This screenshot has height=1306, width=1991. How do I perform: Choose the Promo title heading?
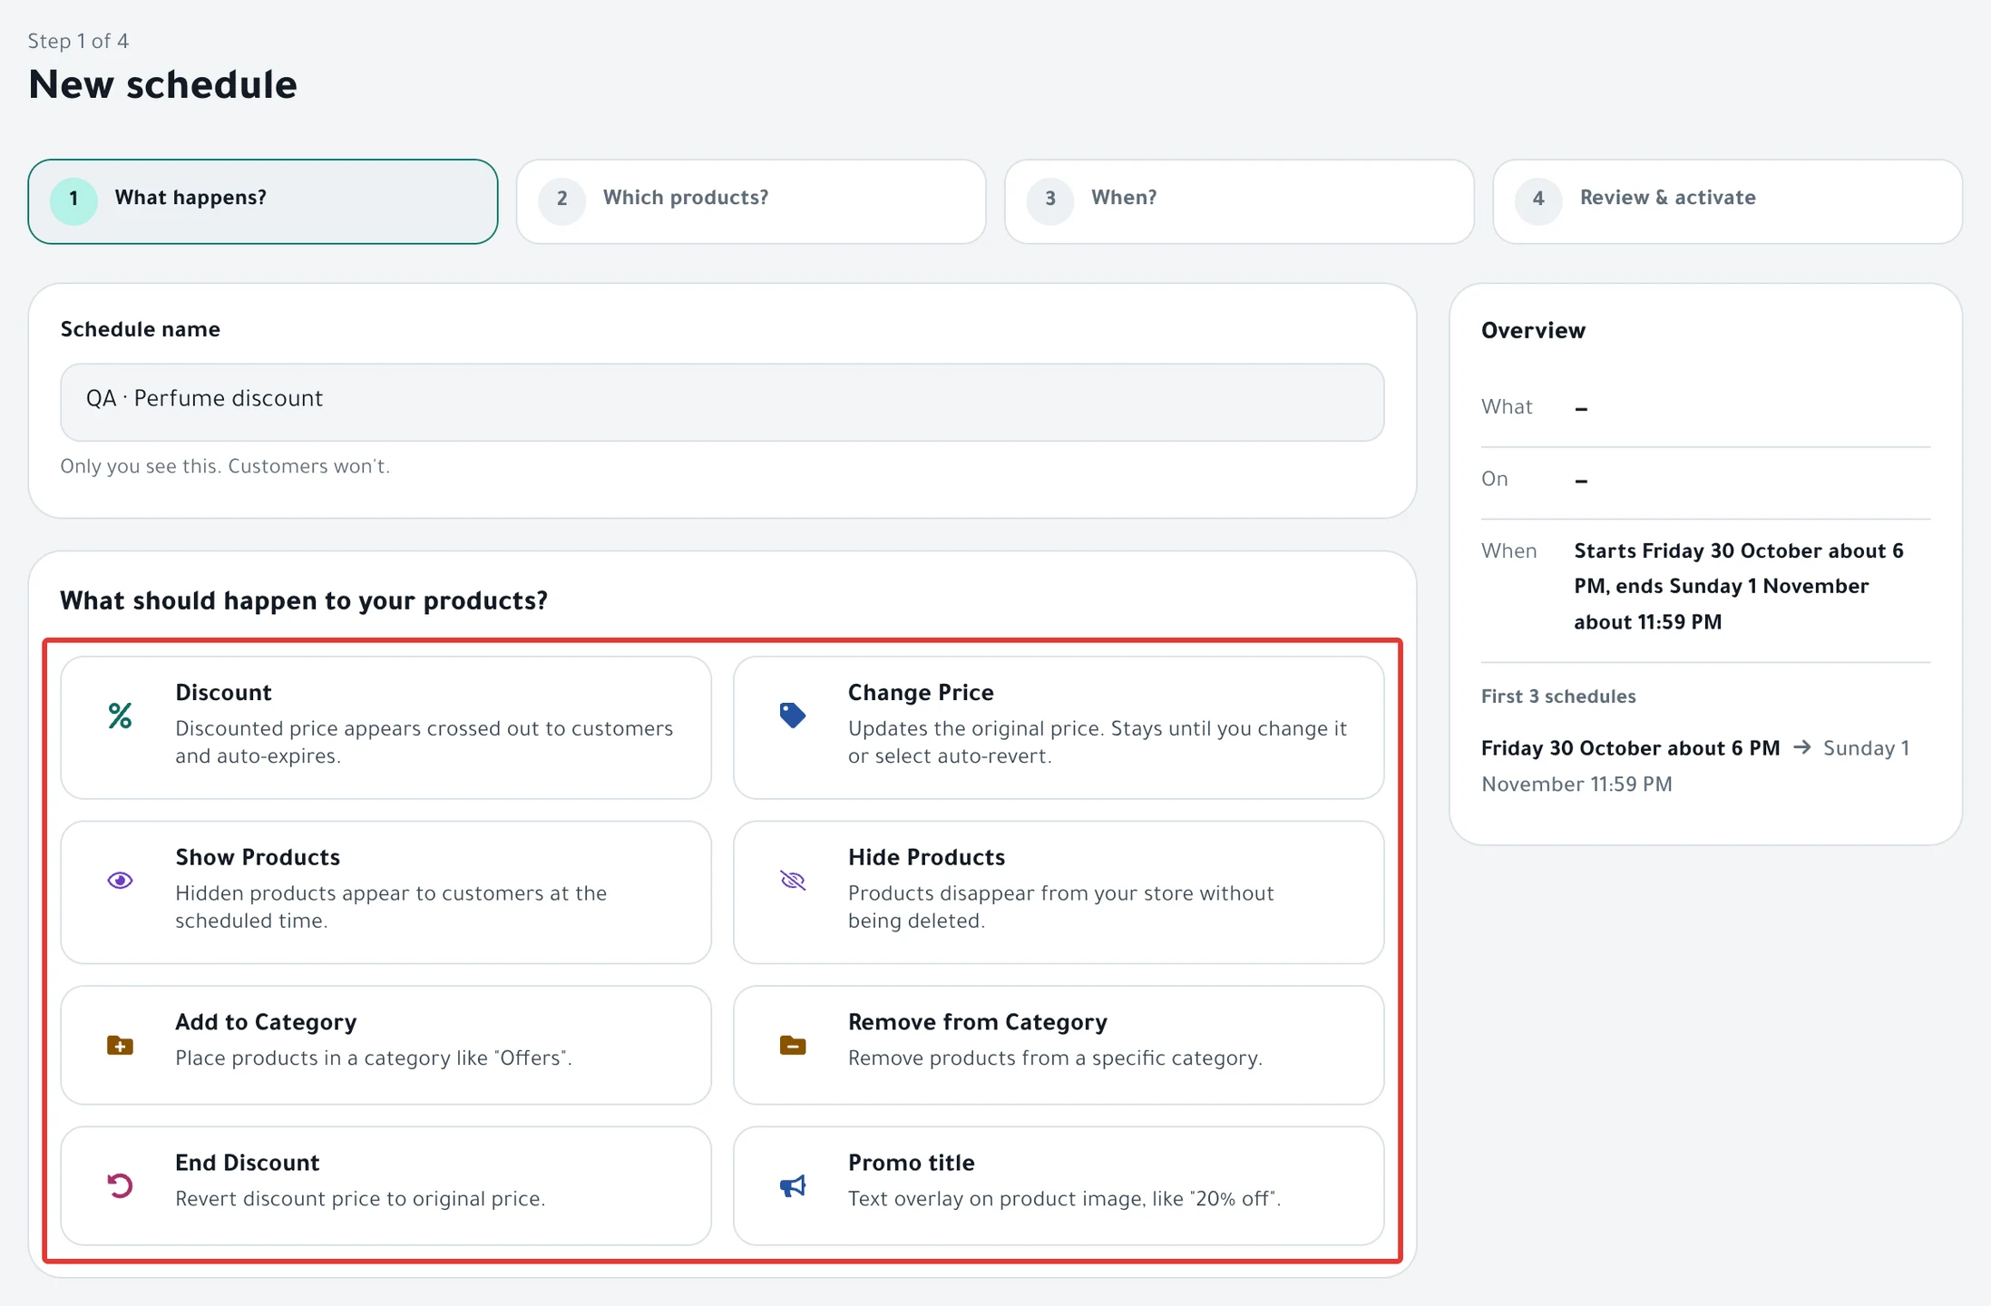click(x=912, y=1163)
